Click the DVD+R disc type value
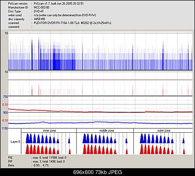Viewport: 195px width, 176px height. click(38, 11)
